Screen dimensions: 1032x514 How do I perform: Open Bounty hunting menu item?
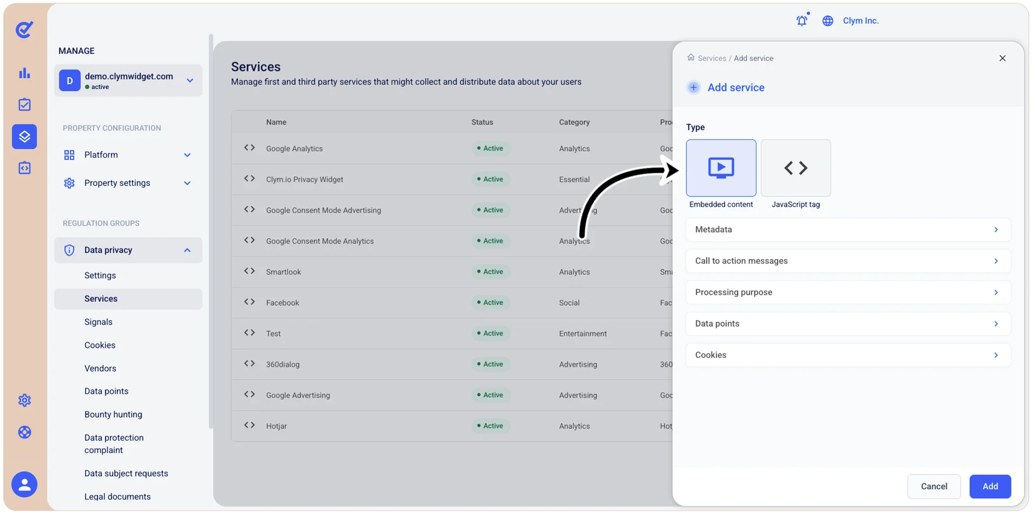[113, 414]
